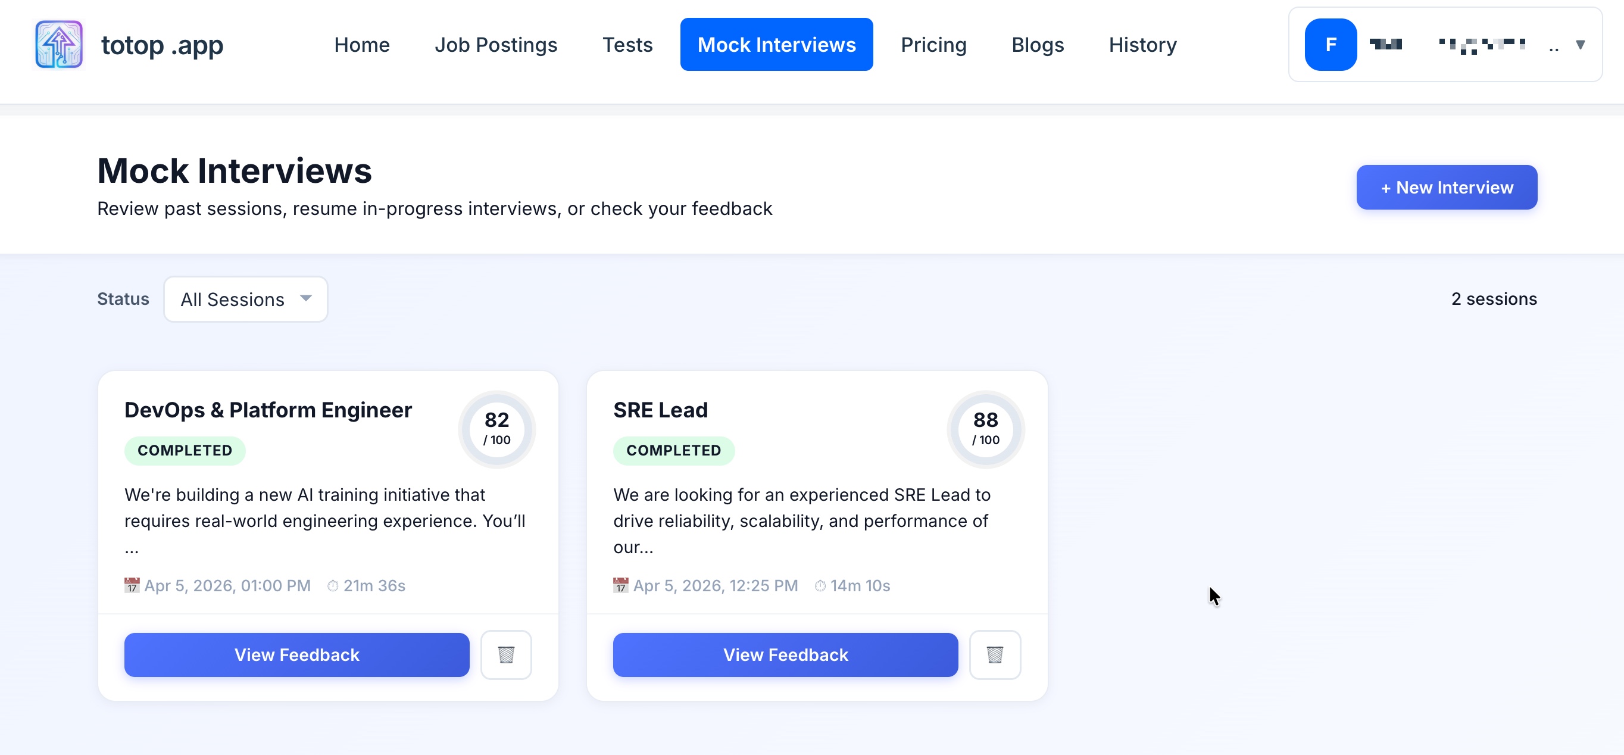Go to the Home page
The height and width of the screenshot is (755, 1624).
(x=362, y=44)
